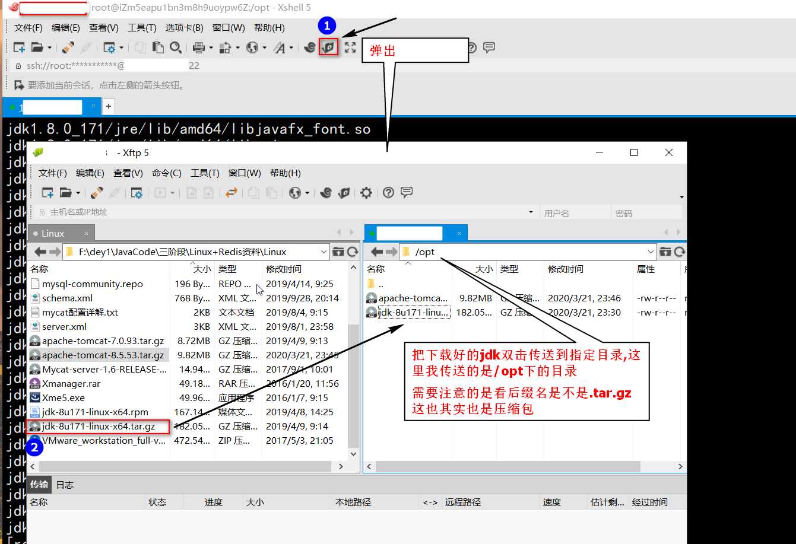Screen dimensions: 796x544
Task: Click globe encoding icon in Xshell toolbar
Action: (x=252, y=47)
